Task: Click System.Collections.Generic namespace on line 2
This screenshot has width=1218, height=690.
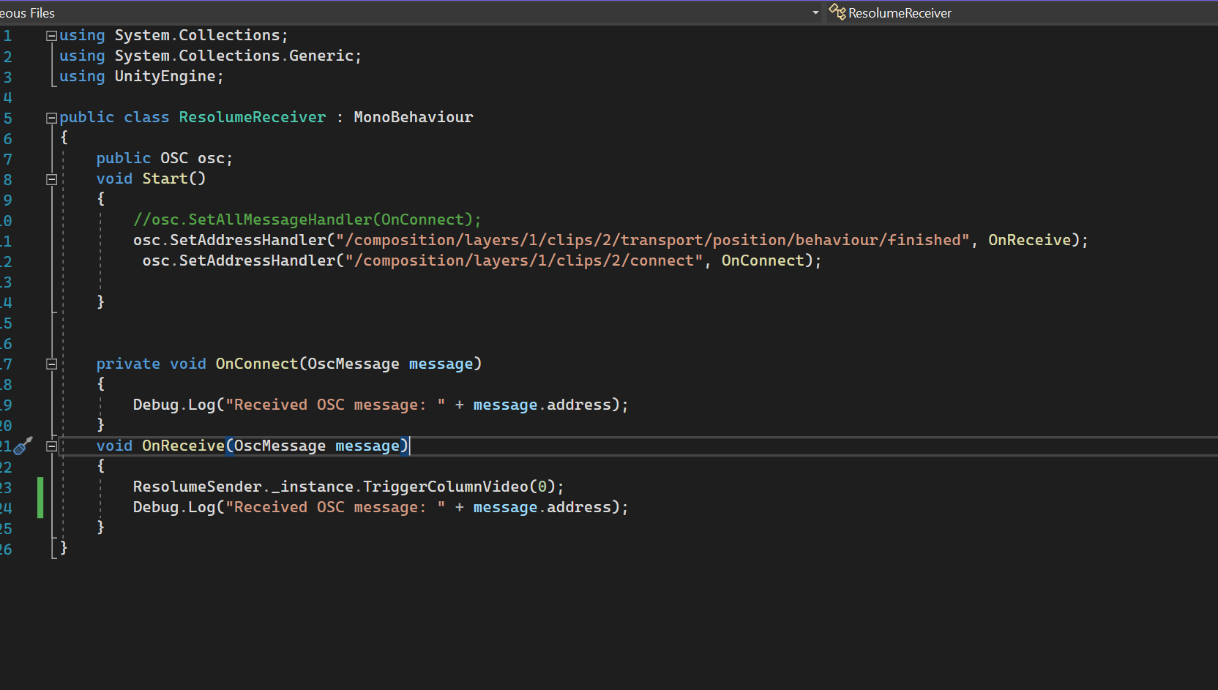Action: 233,56
